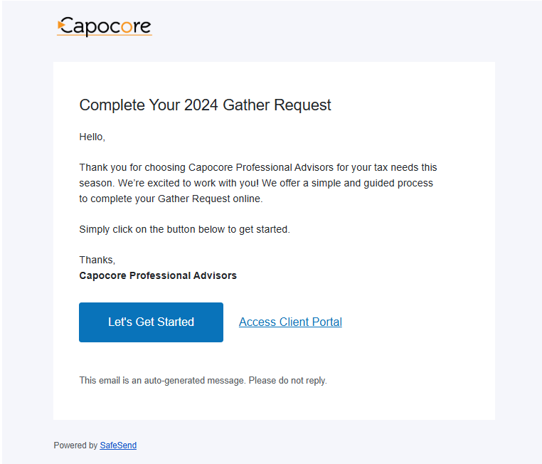This screenshot has width=542, height=464.
Task: Click the orange arrow in Capocore logo
Action: click(x=61, y=25)
